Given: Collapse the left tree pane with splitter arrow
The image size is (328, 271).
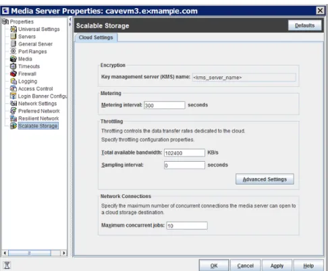Looking at the screenshot, I should pyautogui.click(x=70, y=20).
